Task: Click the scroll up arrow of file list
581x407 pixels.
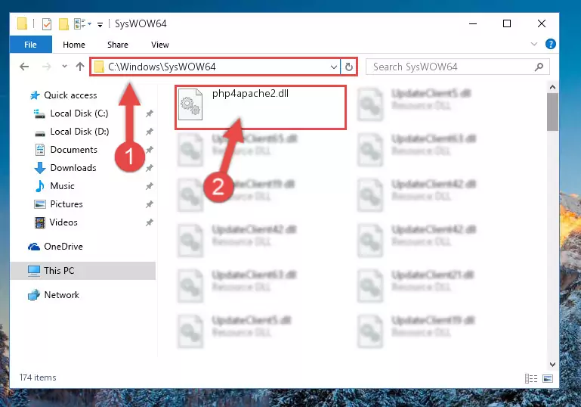Action: pyautogui.click(x=552, y=88)
